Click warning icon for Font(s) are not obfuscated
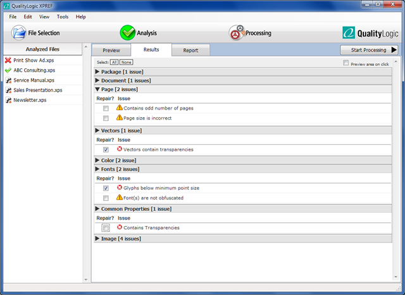Screen dimensions: 405x295 coord(120,198)
